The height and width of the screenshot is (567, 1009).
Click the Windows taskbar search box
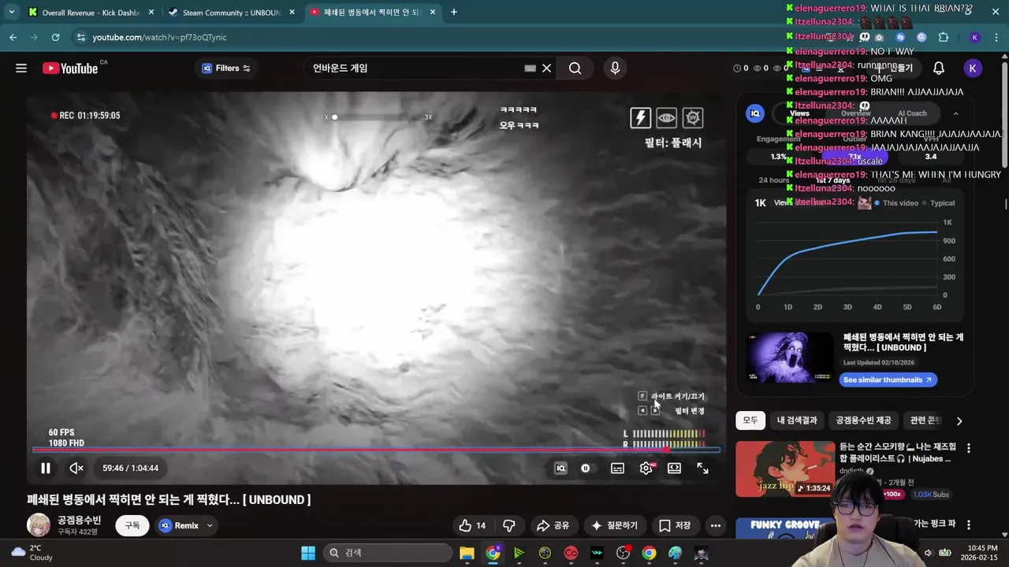[388, 553]
